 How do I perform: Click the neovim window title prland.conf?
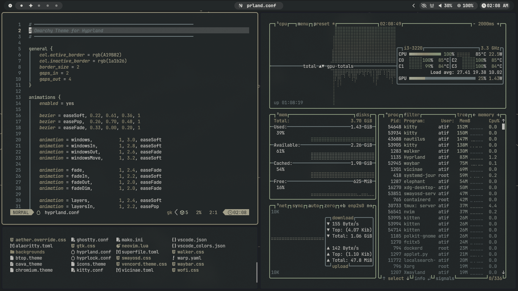(x=259, y=6)
